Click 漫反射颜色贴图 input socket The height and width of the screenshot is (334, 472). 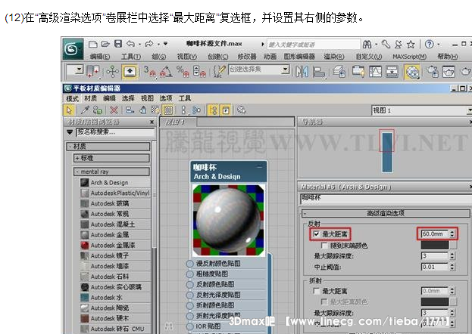click(189, 264)
